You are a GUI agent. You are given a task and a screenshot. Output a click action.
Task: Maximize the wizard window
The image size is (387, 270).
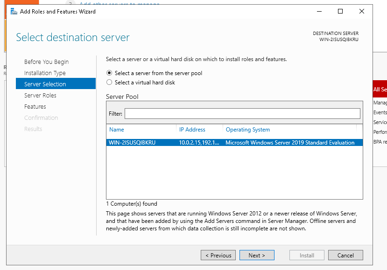click(x=340, y=12)
